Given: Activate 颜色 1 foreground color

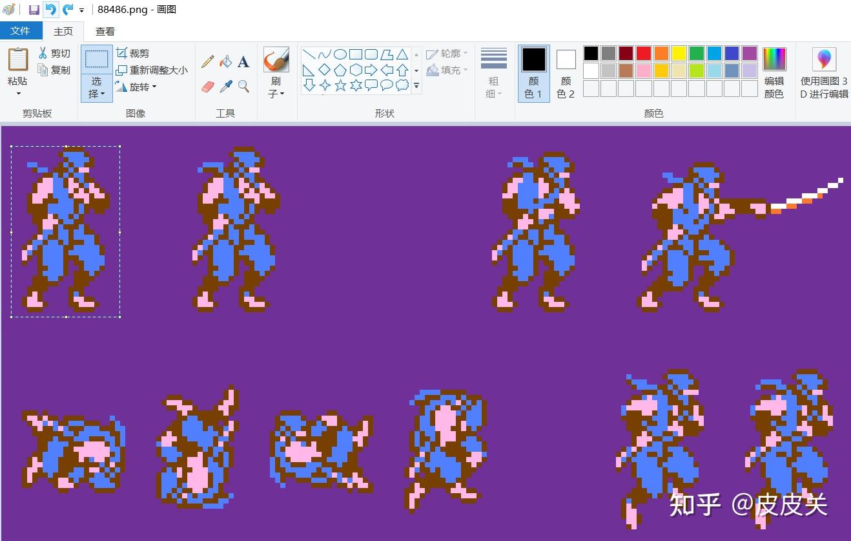Looking at the screenshot, I should 534,73.
